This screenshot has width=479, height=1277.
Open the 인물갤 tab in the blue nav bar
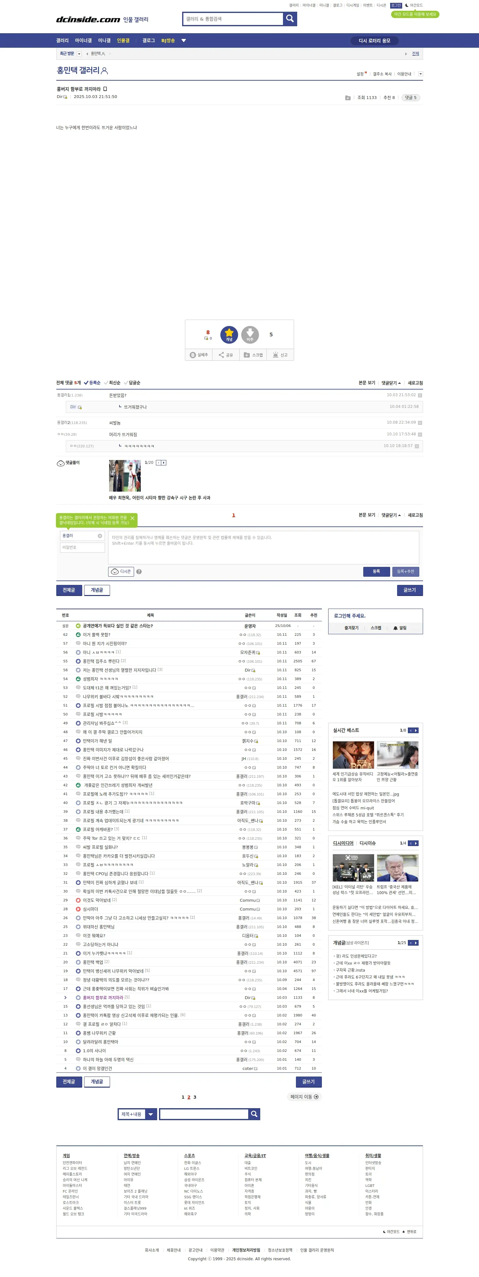pos(123,41)
